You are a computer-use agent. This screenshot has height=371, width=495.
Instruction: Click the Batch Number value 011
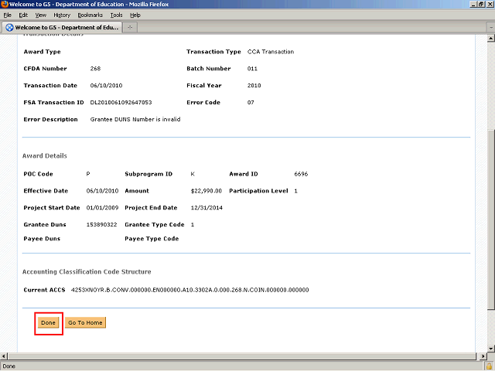(x=252, y=69)
